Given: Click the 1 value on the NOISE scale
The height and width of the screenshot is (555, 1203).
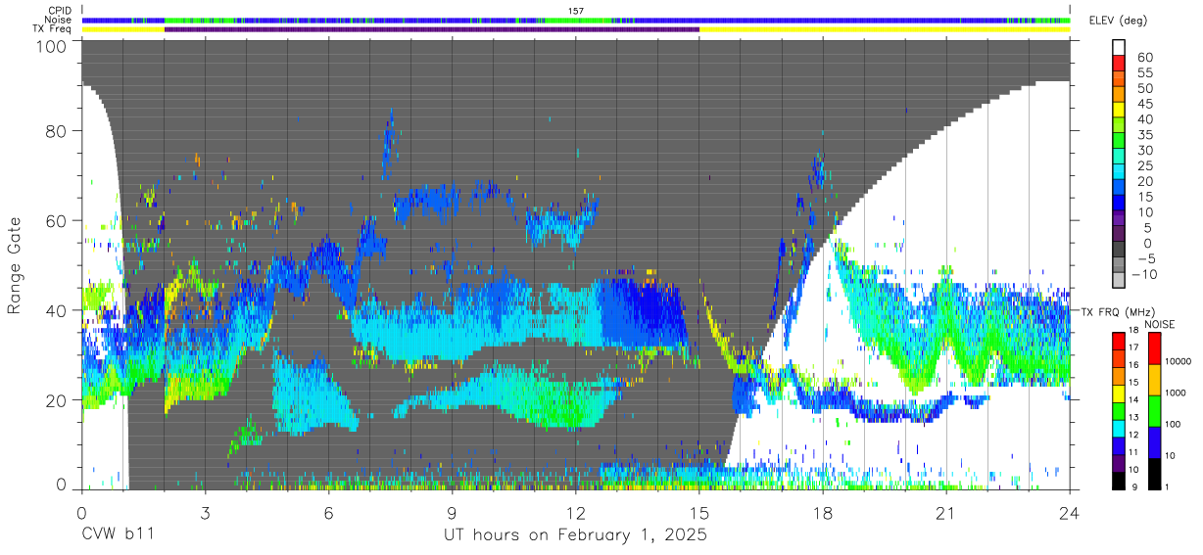Looking at the screenshot, I should tap(1167, 486).
